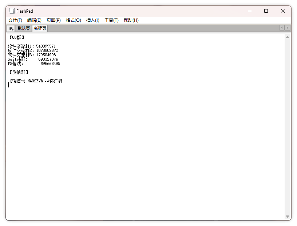Click the line 软件交流群1: 543099571

[x=32, y=46]
